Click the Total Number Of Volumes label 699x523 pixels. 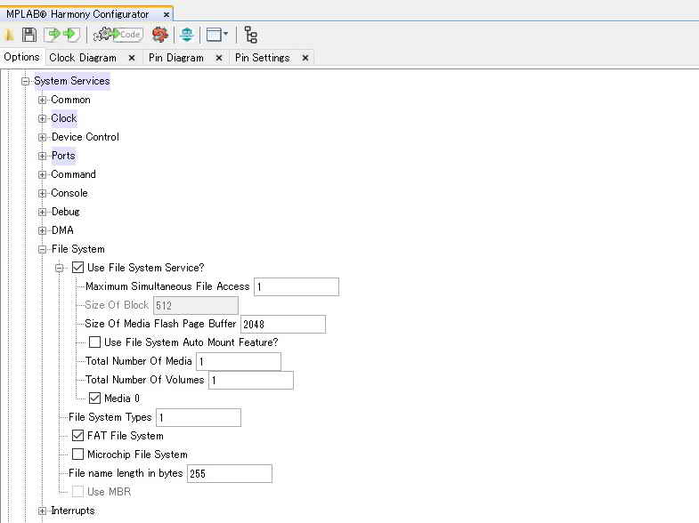(144, 380)
